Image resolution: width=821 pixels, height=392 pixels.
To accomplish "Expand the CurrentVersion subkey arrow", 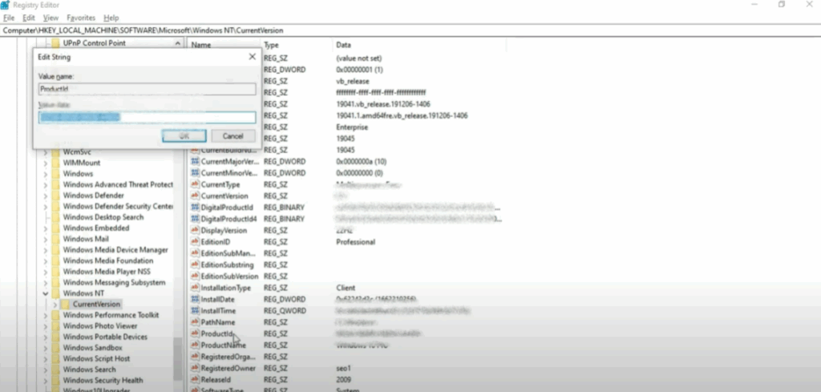I will 55,305.
